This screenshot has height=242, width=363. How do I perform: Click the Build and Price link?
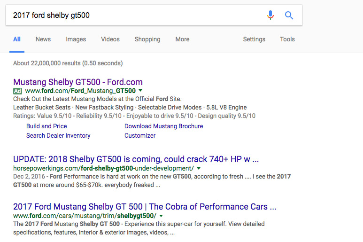(46, 126)
